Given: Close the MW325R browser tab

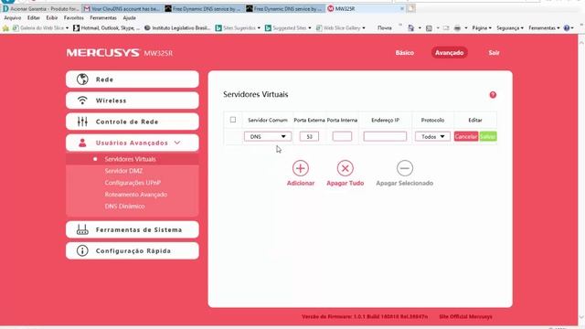Looking at the screenshot, I should [402, 8].
